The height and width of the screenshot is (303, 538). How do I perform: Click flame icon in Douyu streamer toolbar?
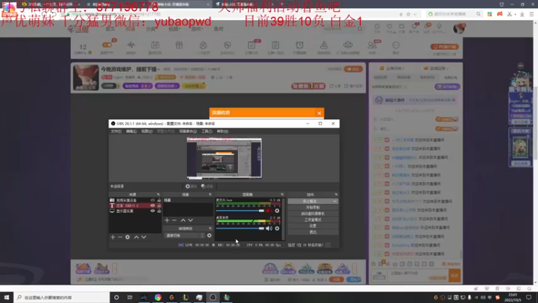click(x=203, y=45)
